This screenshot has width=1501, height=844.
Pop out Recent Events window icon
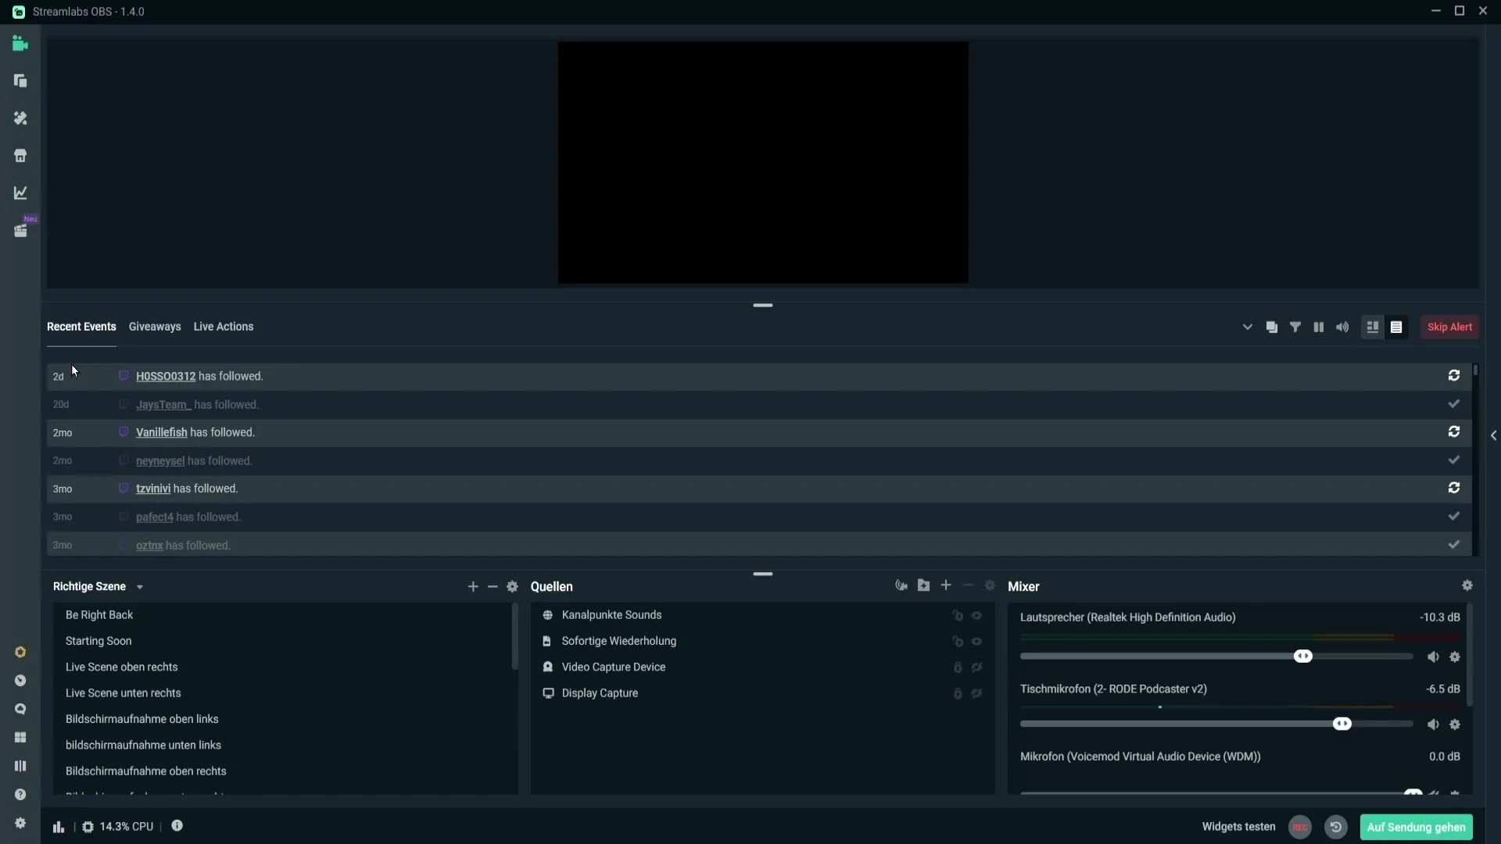[1272, 327]
